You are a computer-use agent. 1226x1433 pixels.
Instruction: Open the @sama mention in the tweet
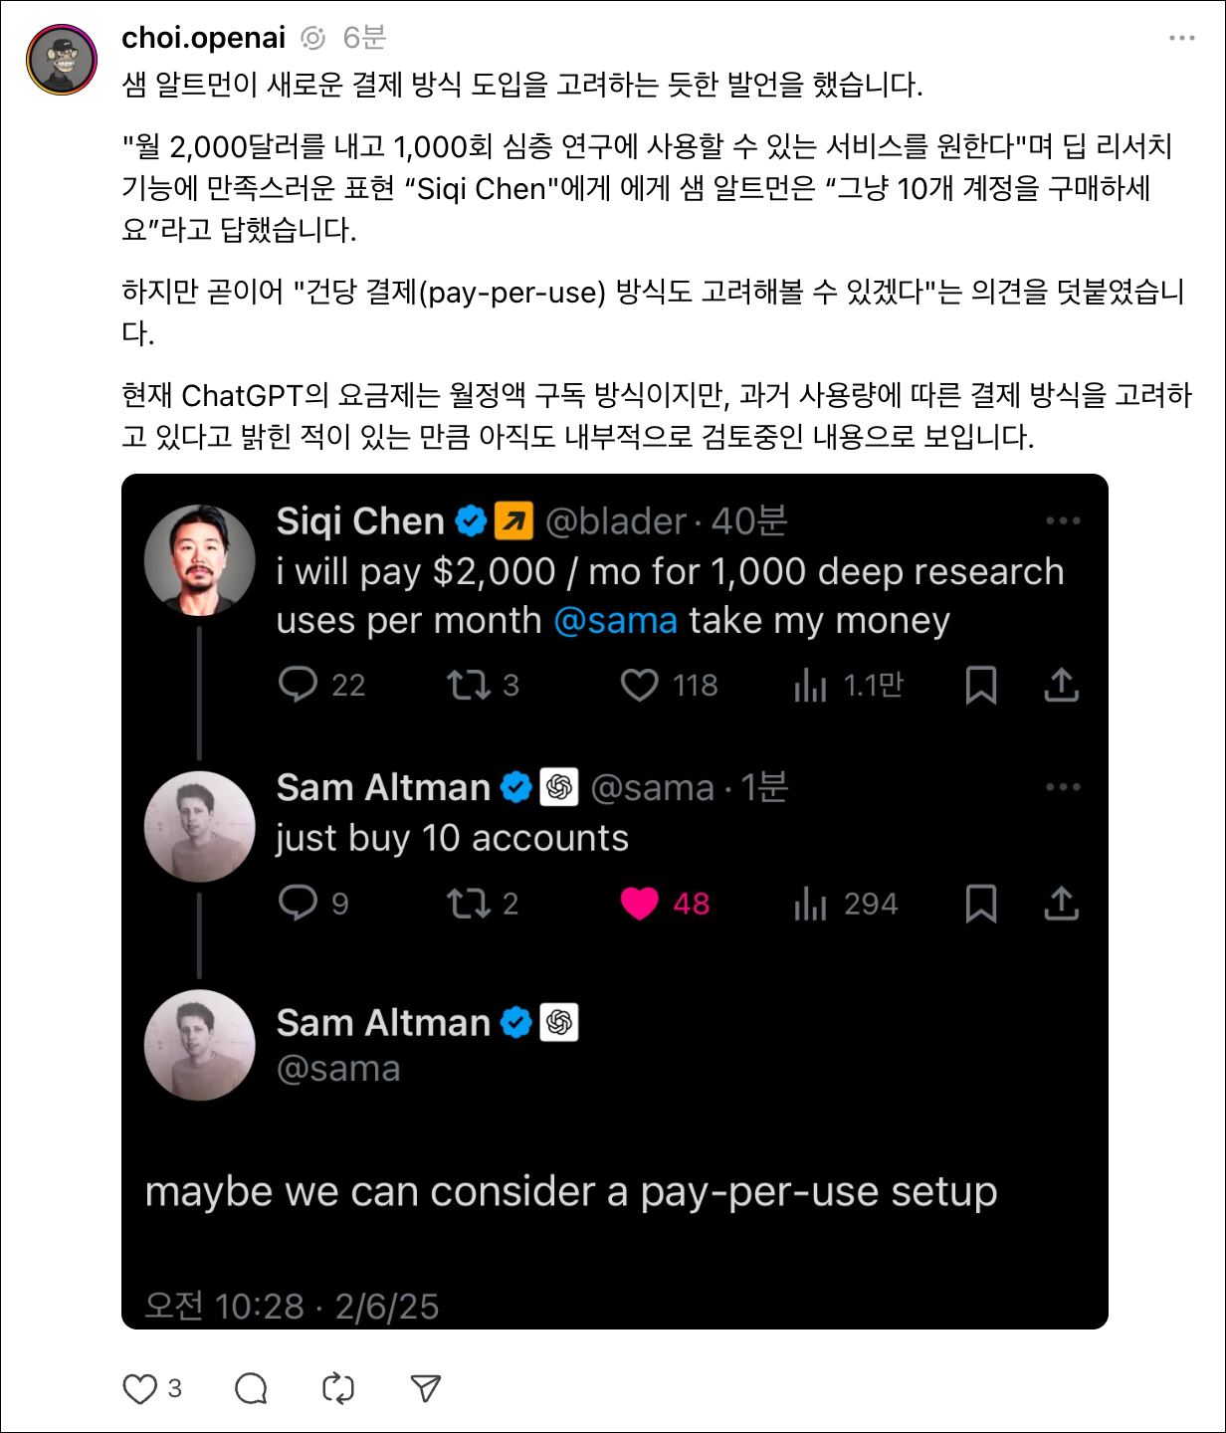(618, 620)
